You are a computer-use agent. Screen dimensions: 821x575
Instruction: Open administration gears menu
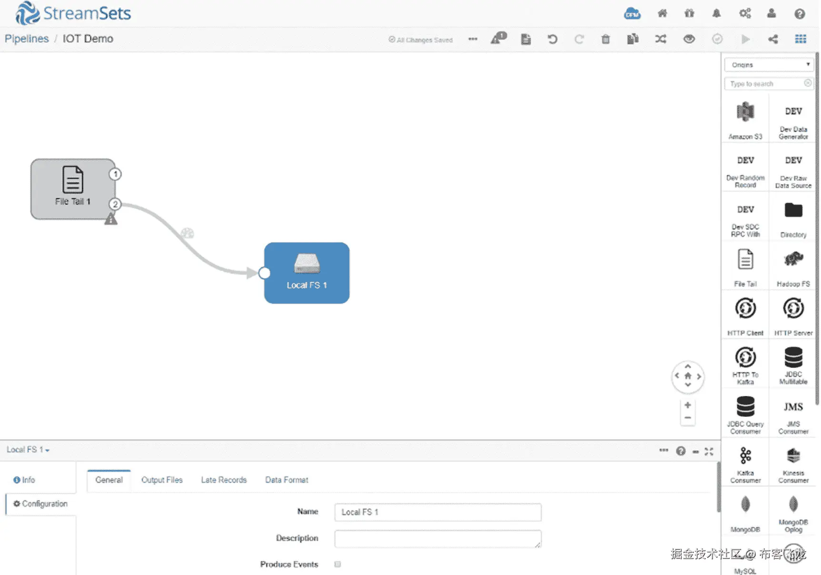(x=745, y=13)
